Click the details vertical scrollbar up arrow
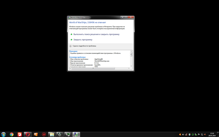This screenshot has height=137, width=219. [131, 51]
